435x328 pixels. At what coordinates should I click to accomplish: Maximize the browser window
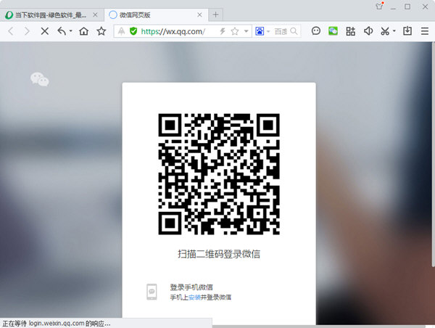(407, 7)
